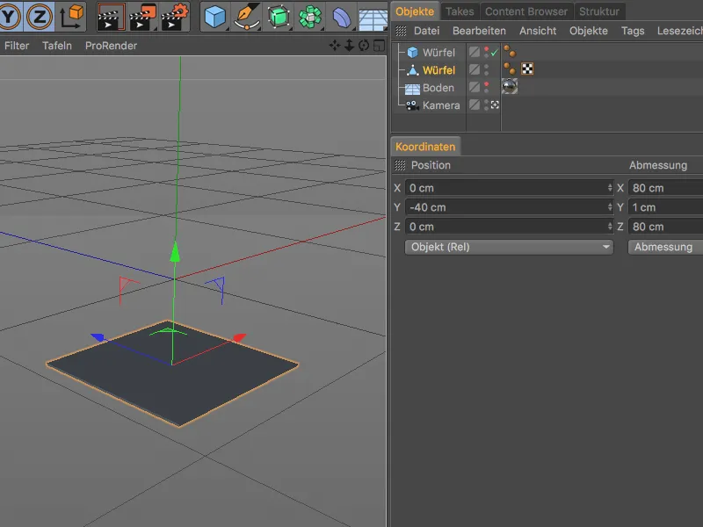Toggle the green checkmark on the primitive Würfel
This screenshot has width=703, height=527.
point(495,53)
